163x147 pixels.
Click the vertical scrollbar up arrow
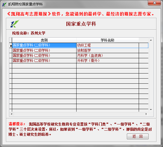151,40
